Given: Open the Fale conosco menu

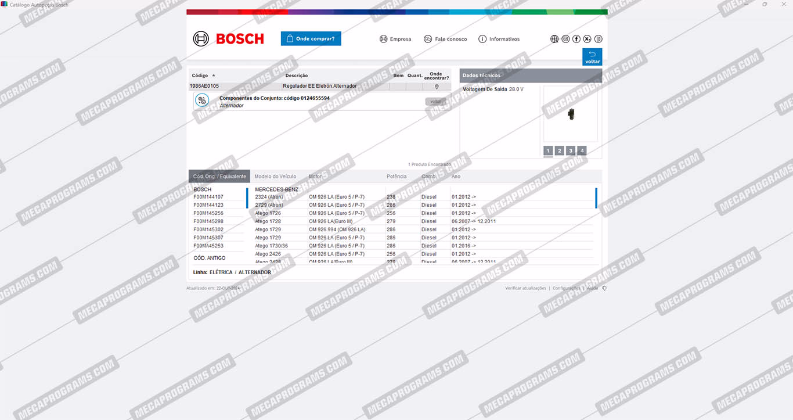Looking at the screenshot, I should point(445,39).
